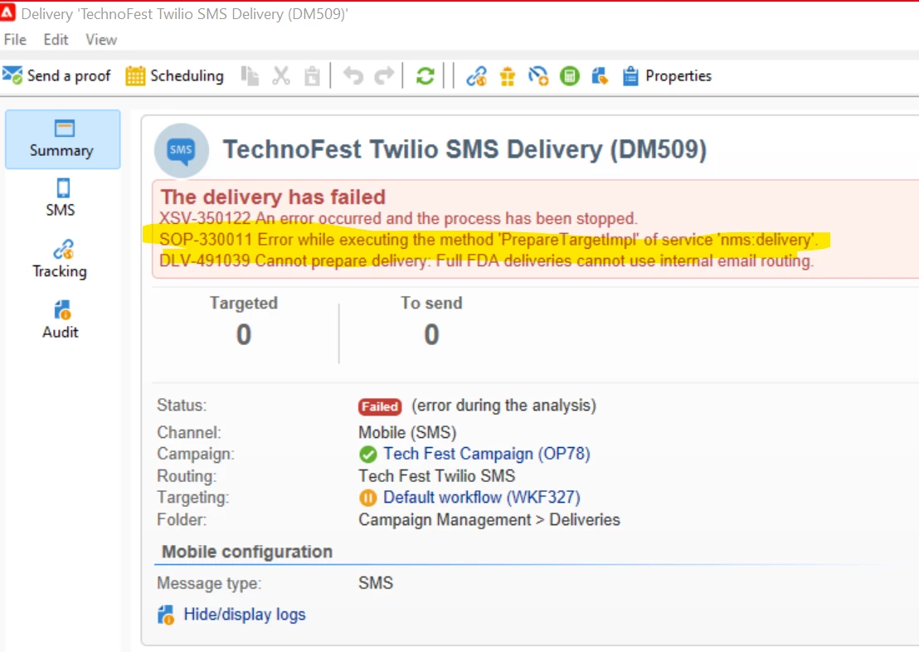Viewport: 919px width, 652px height.
Task: Click the blue and orange toolbar icon left of the green calculator
Action: [x=538, y=76]
